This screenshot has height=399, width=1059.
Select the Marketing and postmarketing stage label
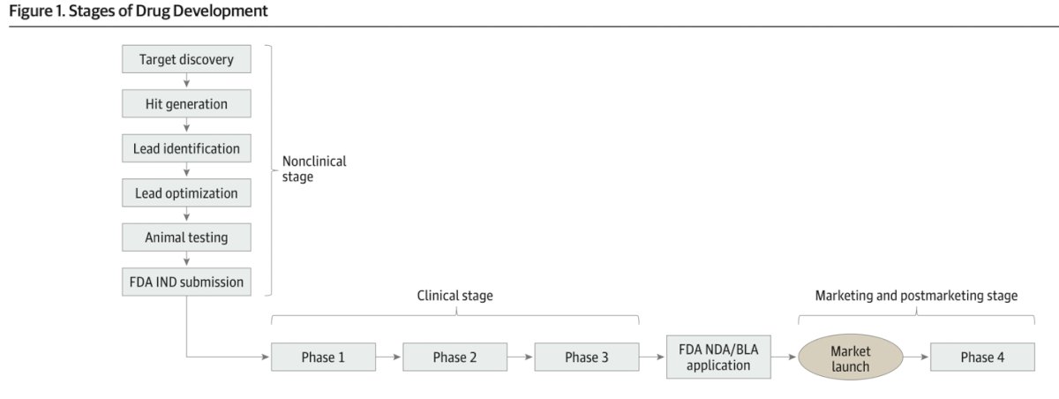[916, 296]
